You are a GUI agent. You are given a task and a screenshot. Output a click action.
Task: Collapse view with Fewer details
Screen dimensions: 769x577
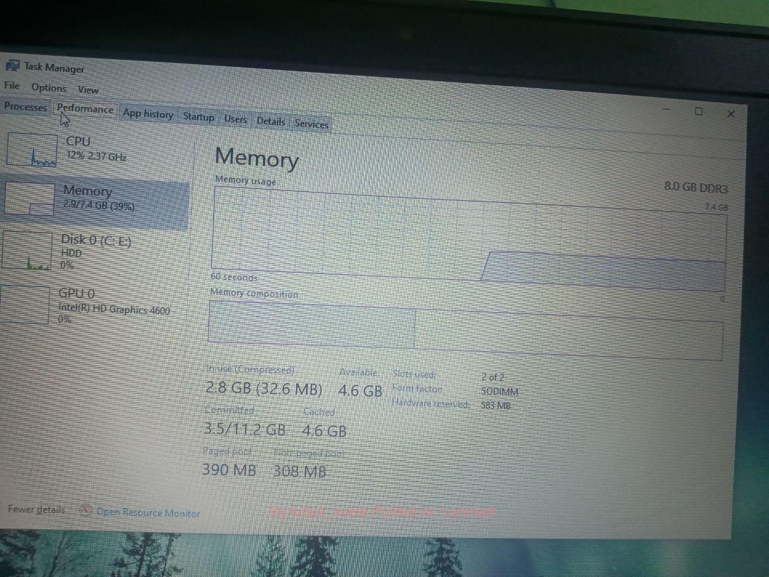pos(37,509)
